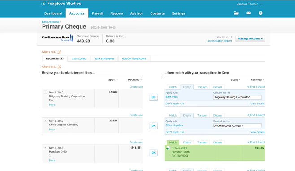Viewport: 295px width, 171px height.
Task: Edit contact name Ridgeway Banking Corporation field
Action: click(x=237, y=97)
